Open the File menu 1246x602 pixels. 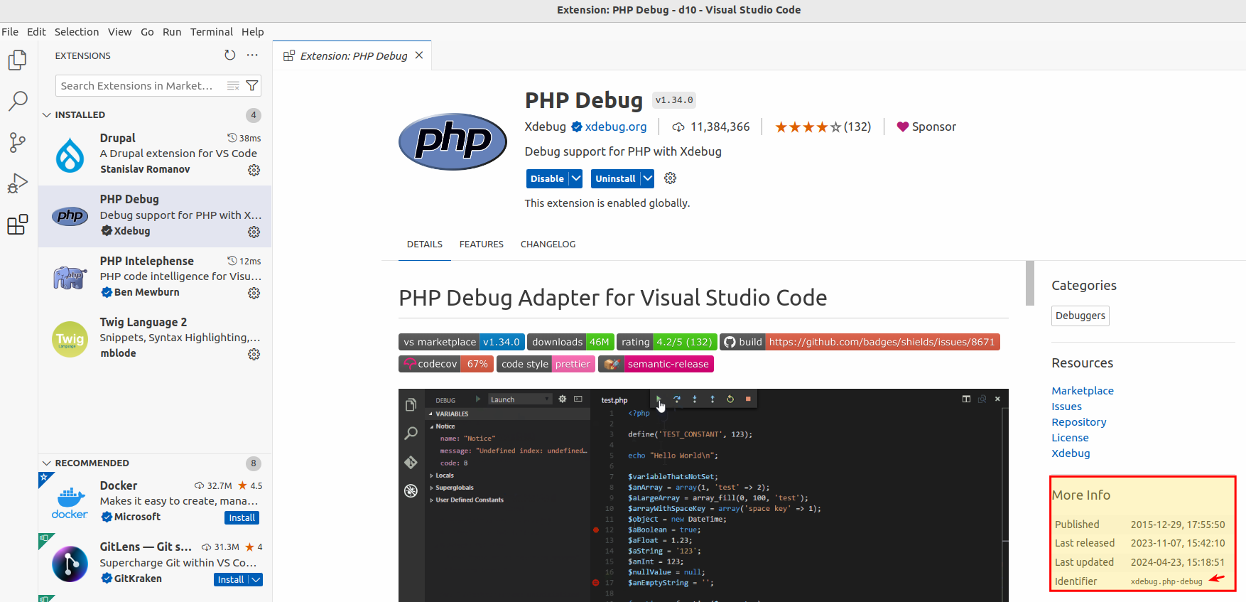pos(10,32)
